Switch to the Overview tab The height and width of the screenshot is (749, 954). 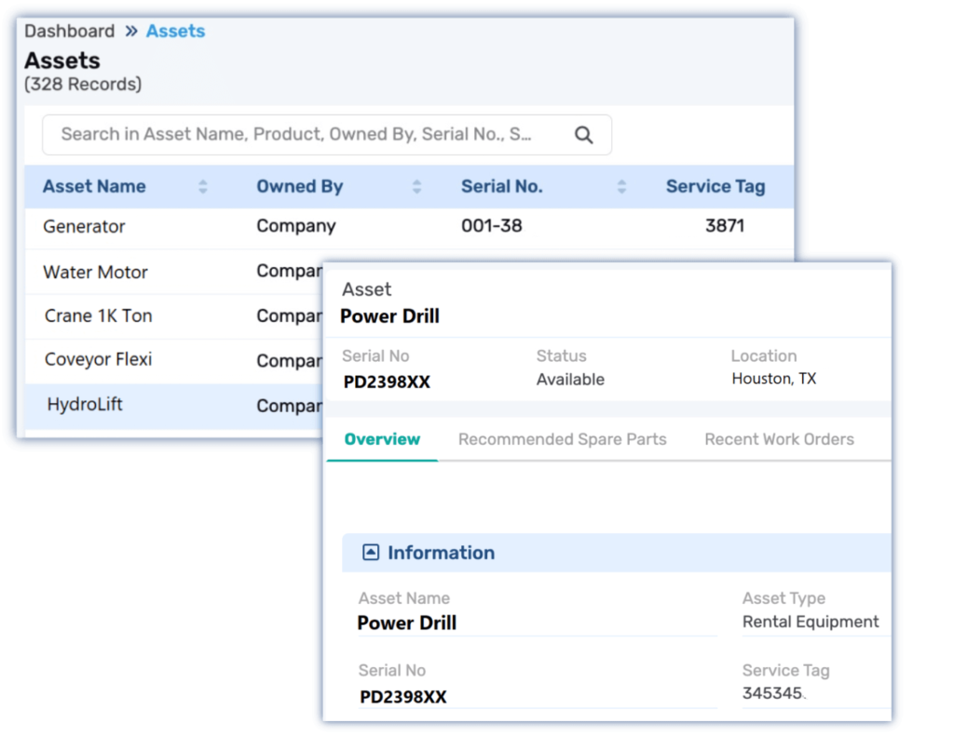click(x=382, y=439)
